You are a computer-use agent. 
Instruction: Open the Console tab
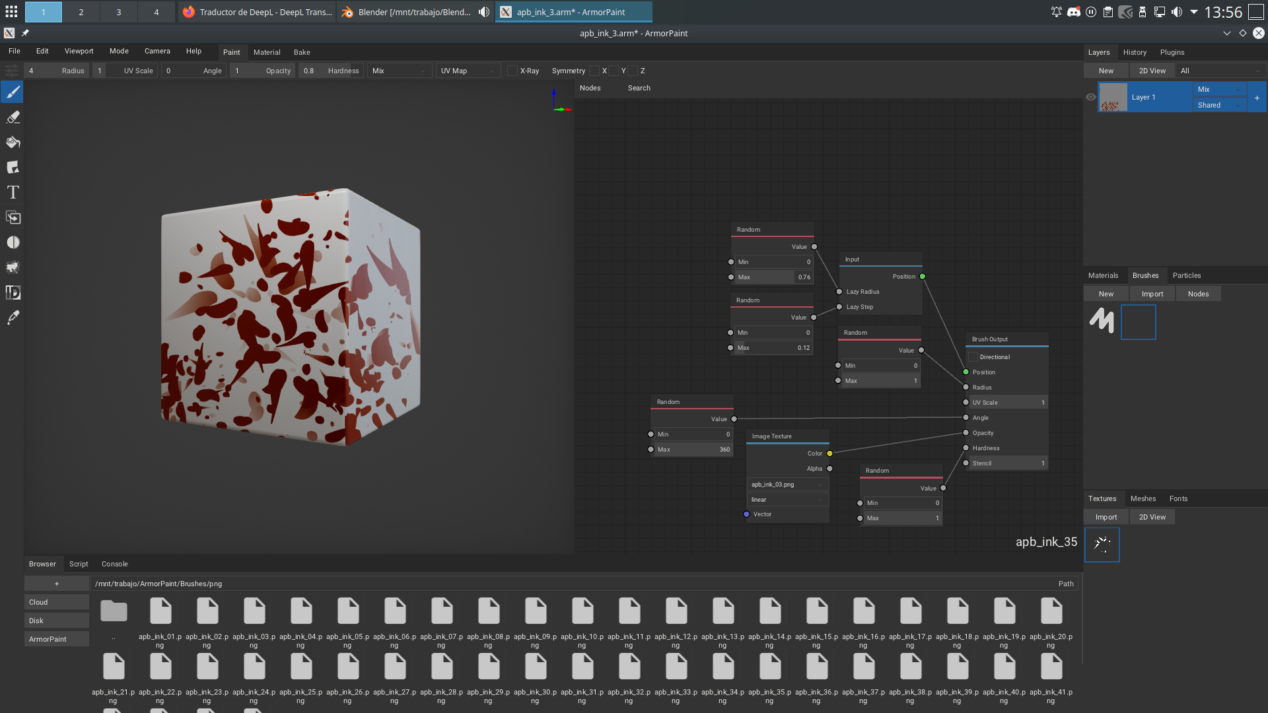coord(115,564)
